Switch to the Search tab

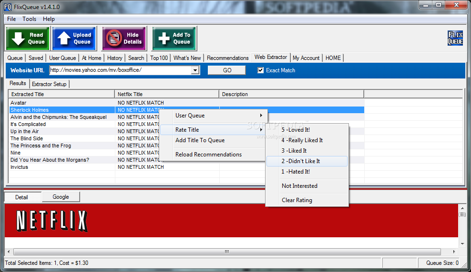tap(136, 58)
